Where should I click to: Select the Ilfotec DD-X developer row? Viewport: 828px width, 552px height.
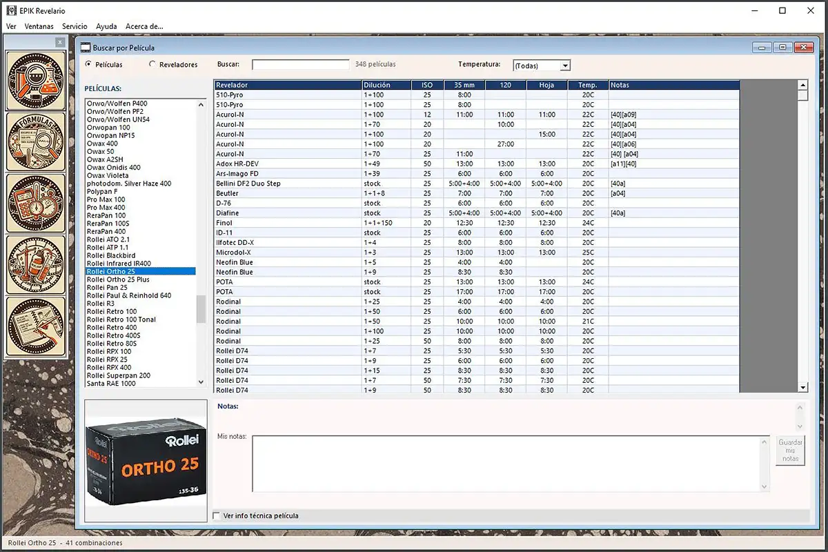click(477, 243)
